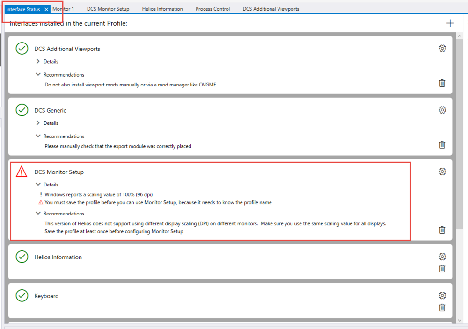Switch to the Helios Information tab
Image resolution: width=468 pixels, height=329 pixels.
click(x=162, y=9)
